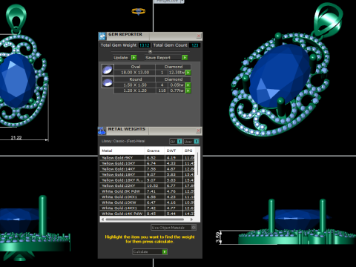Click right arrow on metal list scrollbar
Screen dimensions: 356x267
coord(191,220)
